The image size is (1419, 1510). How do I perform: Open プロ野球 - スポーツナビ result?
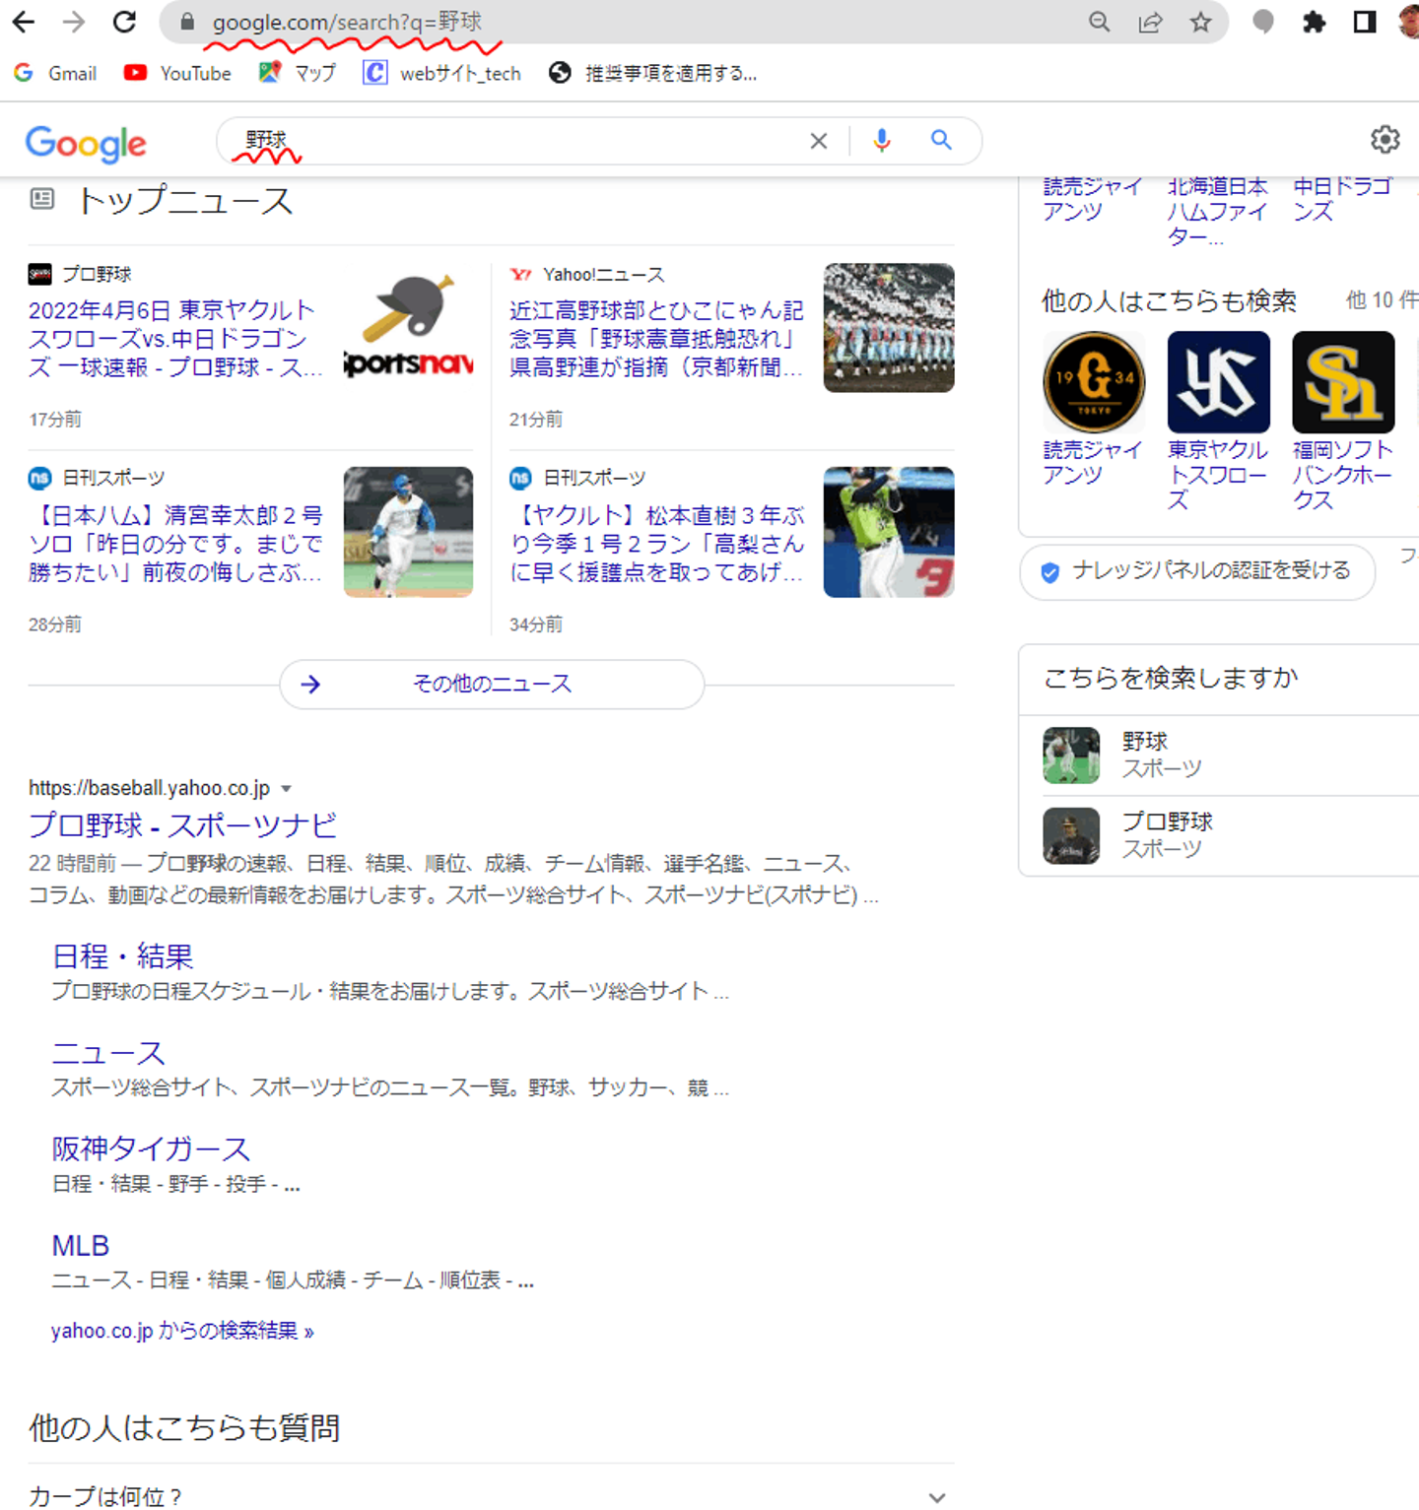click(183, 825)
